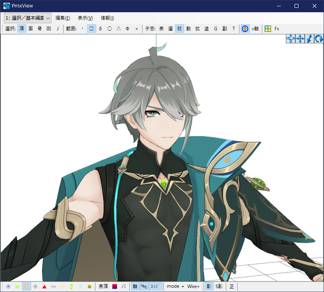324x292 pixels.
Task: Click the v軸 button
Action: pos(255,29)
